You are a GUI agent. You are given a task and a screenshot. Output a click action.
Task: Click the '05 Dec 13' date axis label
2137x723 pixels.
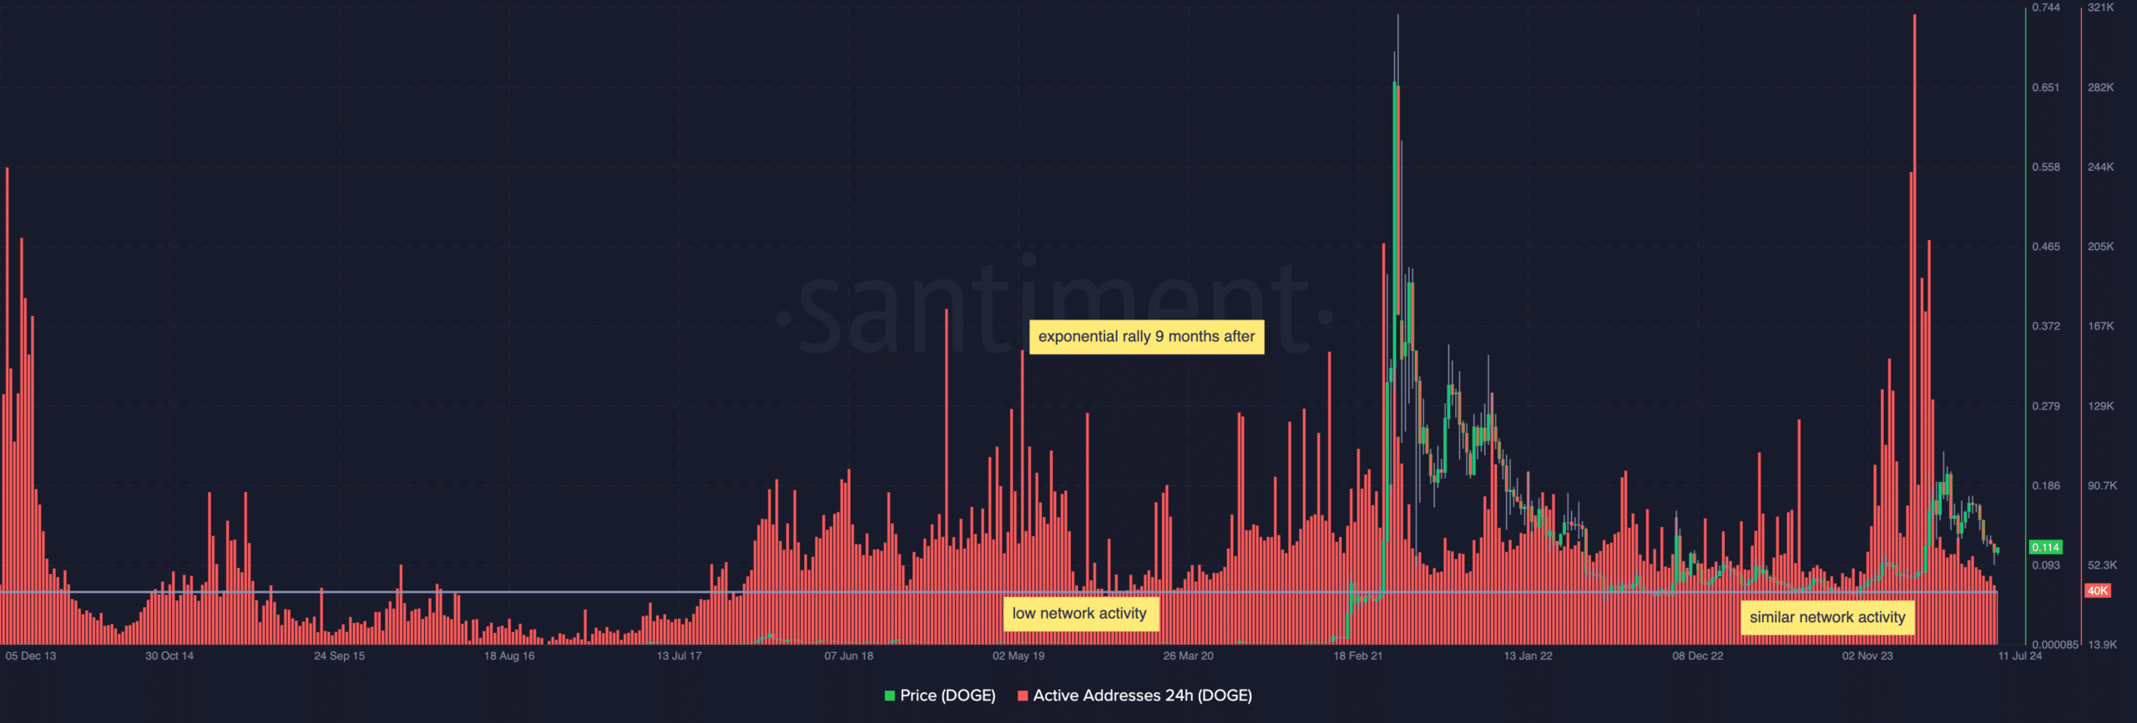[31, 656]
